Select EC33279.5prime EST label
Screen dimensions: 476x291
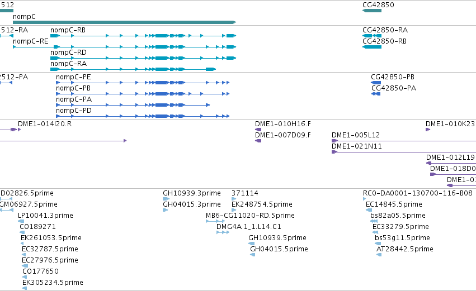coord(400,227)
